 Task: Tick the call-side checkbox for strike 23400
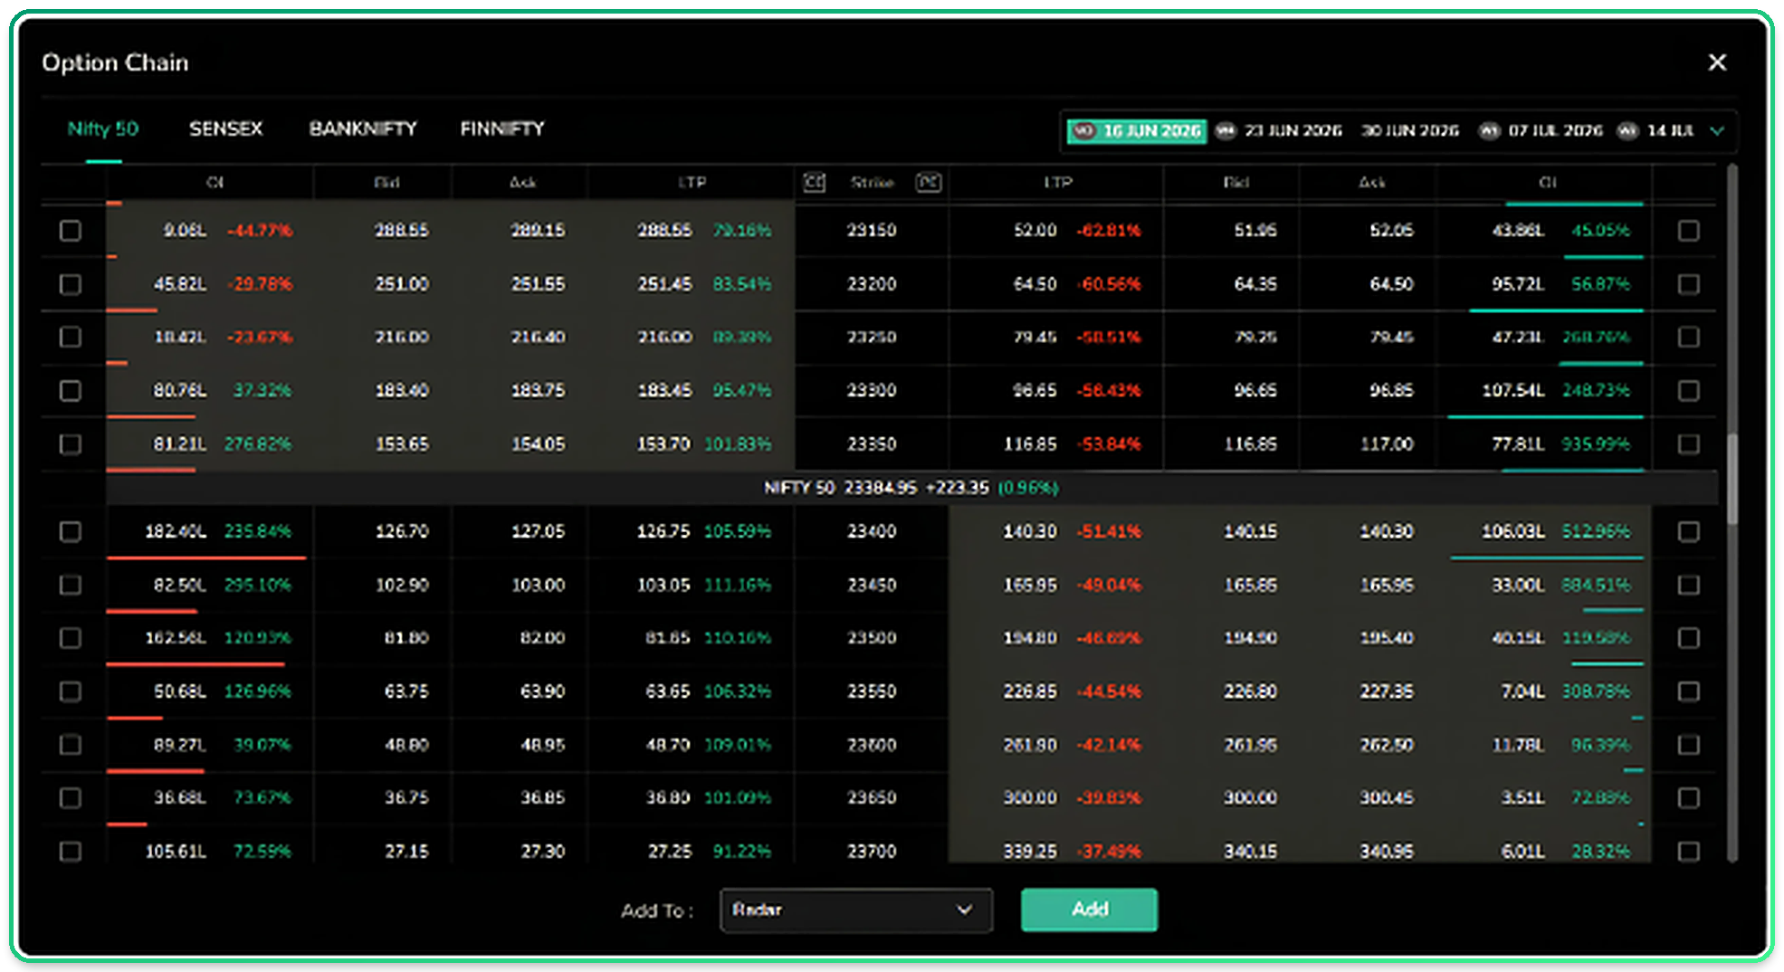70,531
